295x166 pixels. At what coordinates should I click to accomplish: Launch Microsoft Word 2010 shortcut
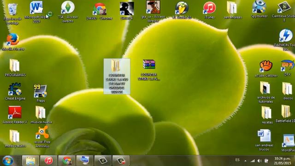click(36, 8)
